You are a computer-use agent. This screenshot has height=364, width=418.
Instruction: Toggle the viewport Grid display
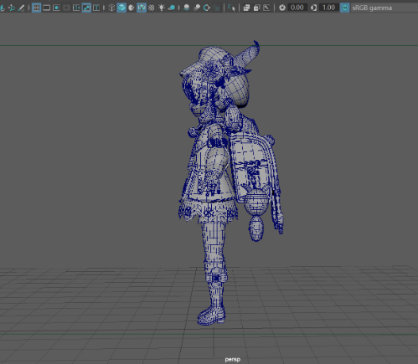tap(36, 8)
